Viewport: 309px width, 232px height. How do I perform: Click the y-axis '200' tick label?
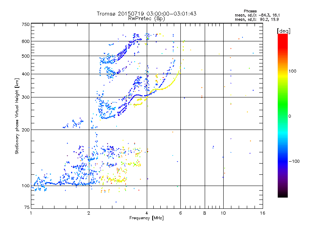tap(25, 130)
